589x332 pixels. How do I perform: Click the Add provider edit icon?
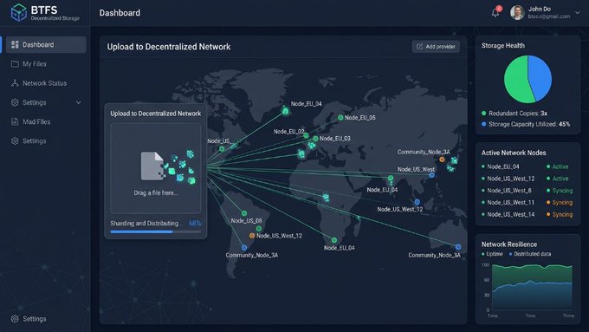click(419, 47)
